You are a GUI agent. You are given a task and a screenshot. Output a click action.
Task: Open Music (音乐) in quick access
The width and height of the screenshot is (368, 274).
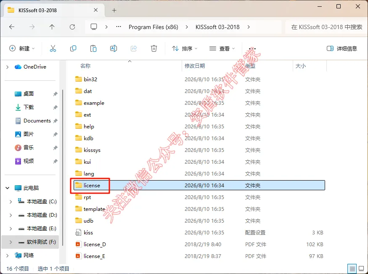coord(24,147)
